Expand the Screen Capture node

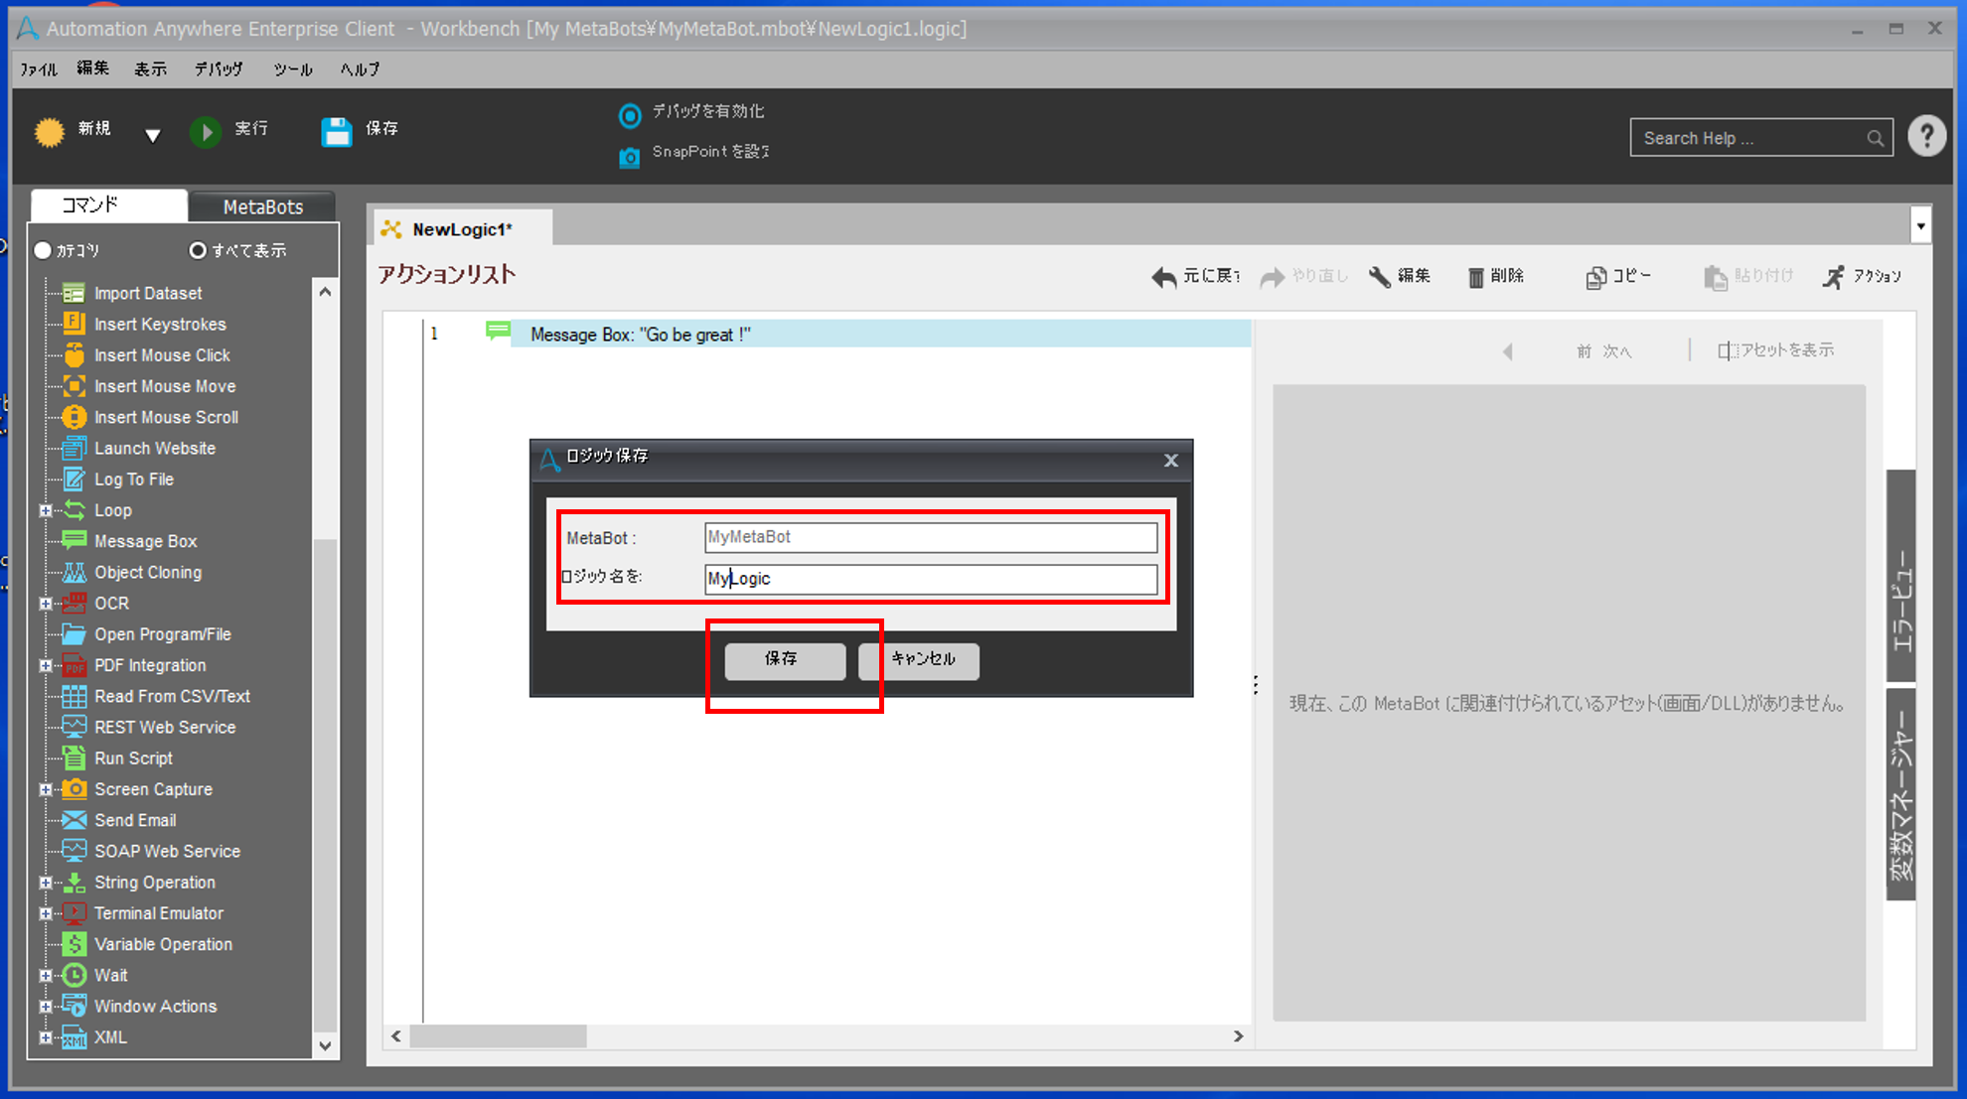[x=45, y=789]
